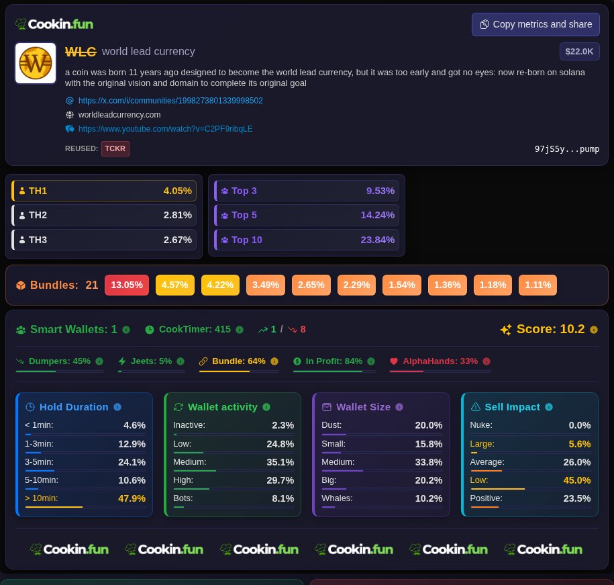Select the TH2 holder row
This screenshot has width=614, height=585.
[x=104, y=215]
